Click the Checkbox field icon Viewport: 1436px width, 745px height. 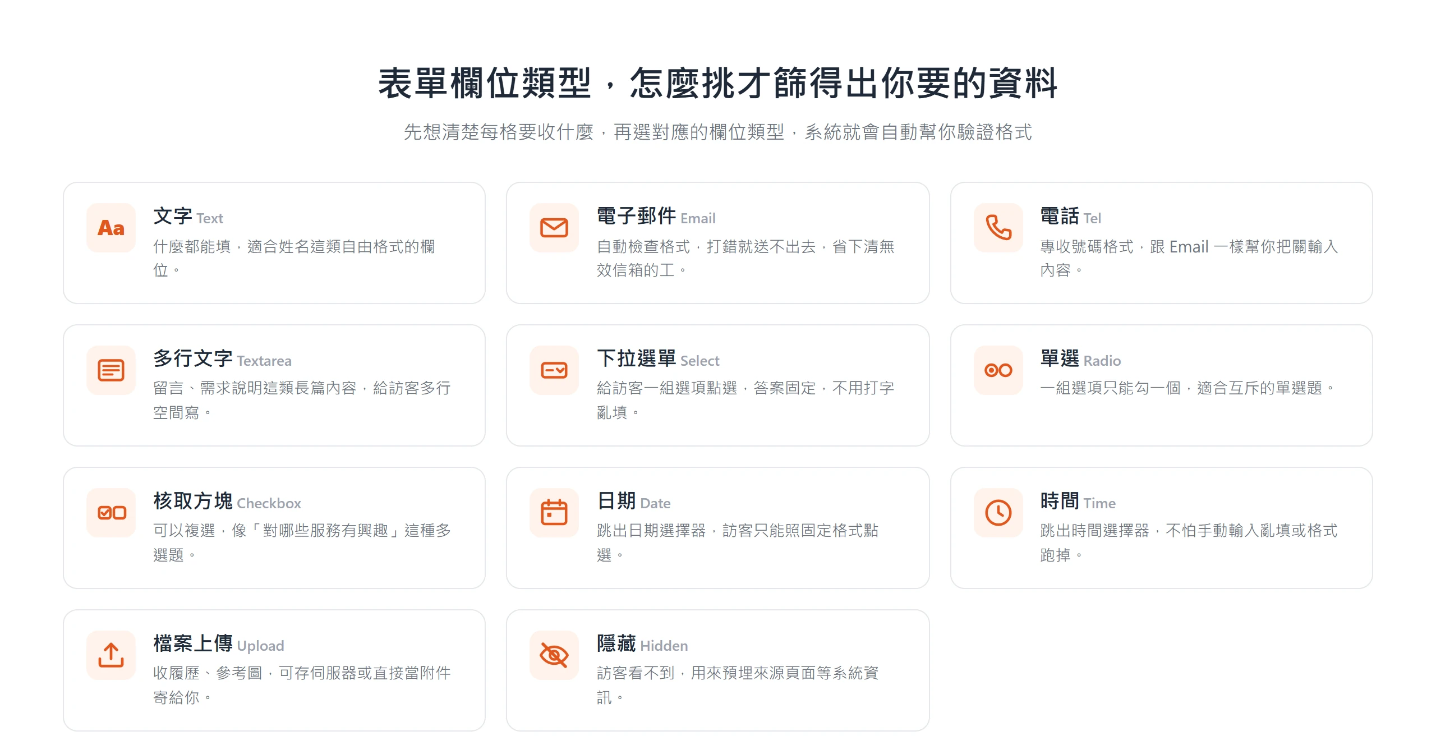pos(111,513)
